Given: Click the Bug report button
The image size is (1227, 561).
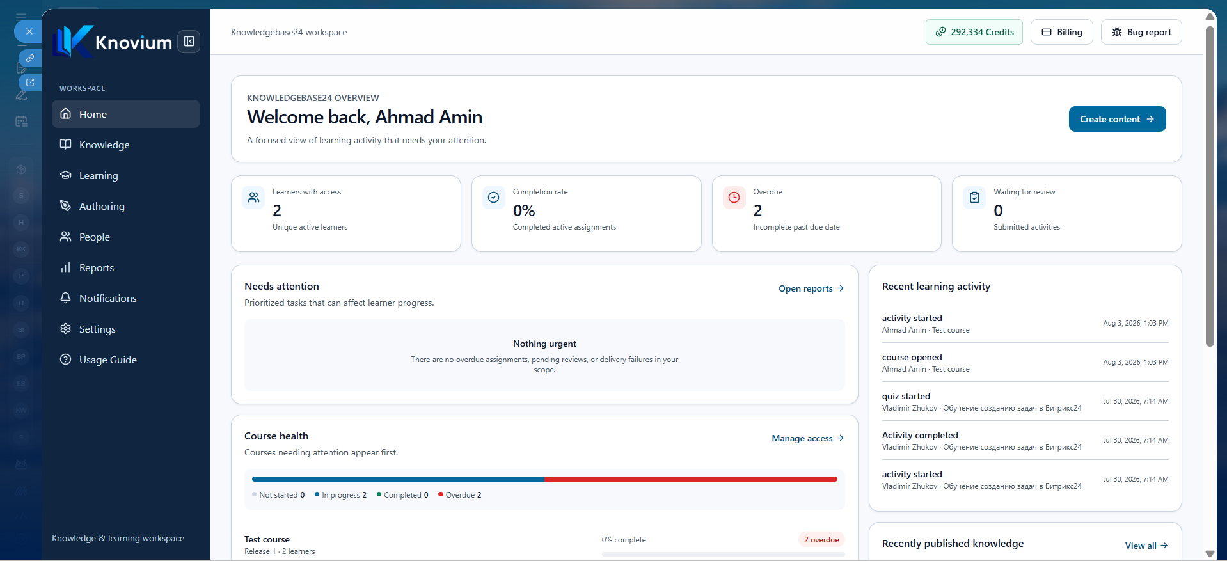Looking at the screenshot, I should click(x=1141, y=32).
